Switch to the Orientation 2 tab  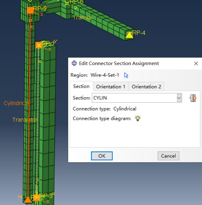146,87
